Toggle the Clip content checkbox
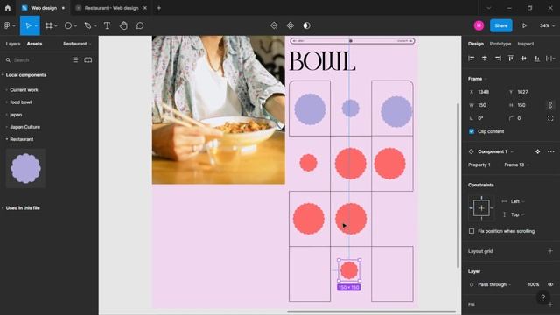Screen dimensions: 560x315 [472, 131]
